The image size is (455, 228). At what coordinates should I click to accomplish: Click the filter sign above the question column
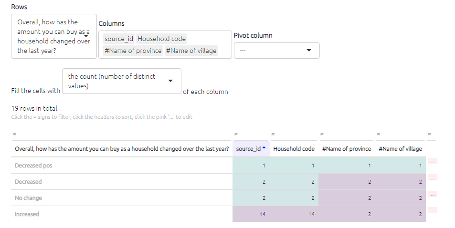(x=14, y=133)
